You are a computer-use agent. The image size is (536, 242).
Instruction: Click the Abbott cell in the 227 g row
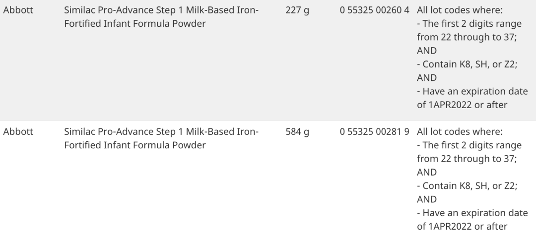(x=18, y=10)
